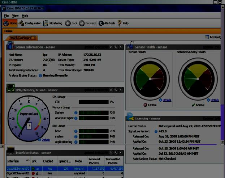
Task: Open Details link under Inspection Load gauge
Action: (x=46, y=140)
